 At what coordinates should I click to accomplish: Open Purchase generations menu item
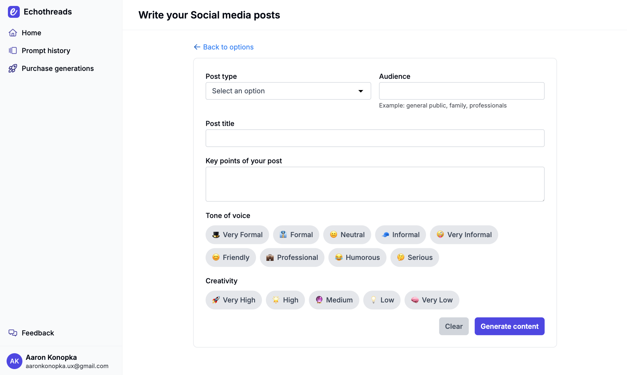coord(58,68)
